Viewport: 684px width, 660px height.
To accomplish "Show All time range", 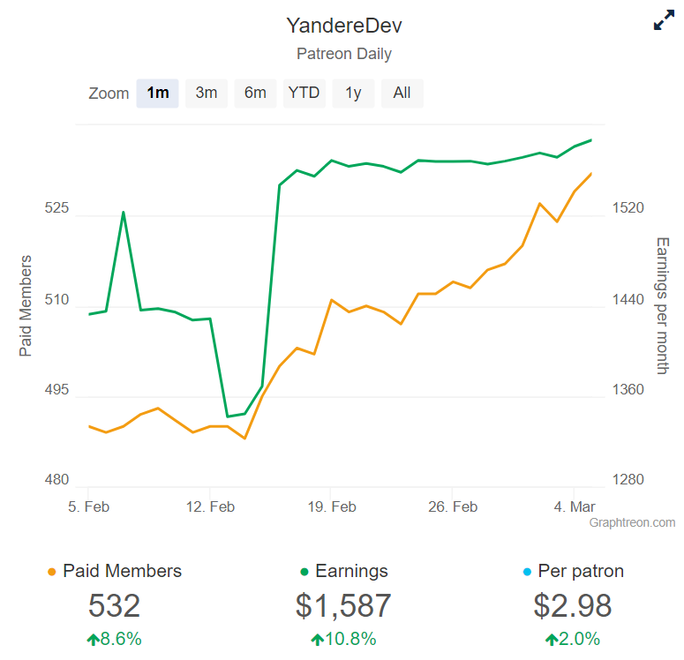I will [402, 93].
